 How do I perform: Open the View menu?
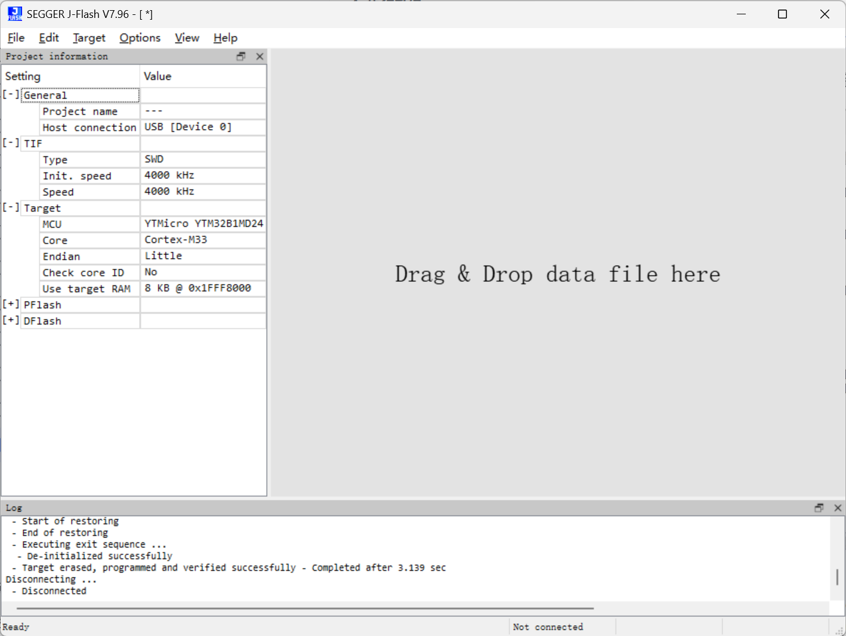(x=187, y=38)
